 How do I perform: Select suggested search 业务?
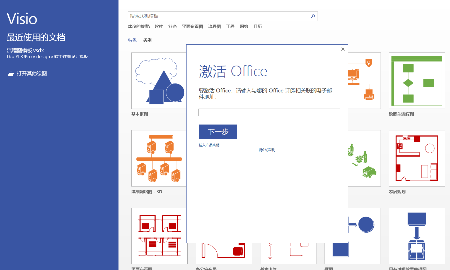point(173,27)
